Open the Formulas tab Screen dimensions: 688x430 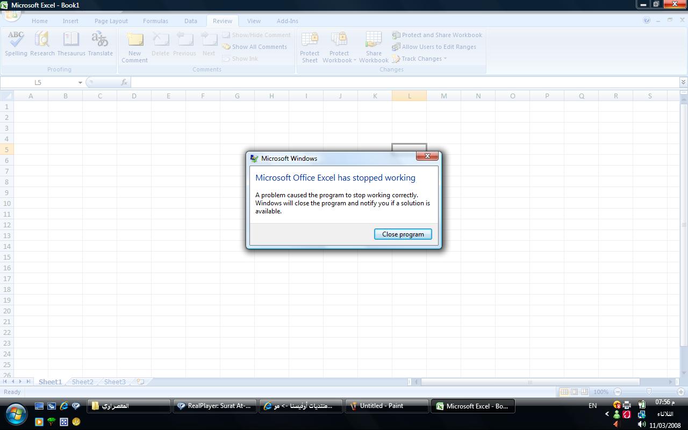tap(155, 21)
